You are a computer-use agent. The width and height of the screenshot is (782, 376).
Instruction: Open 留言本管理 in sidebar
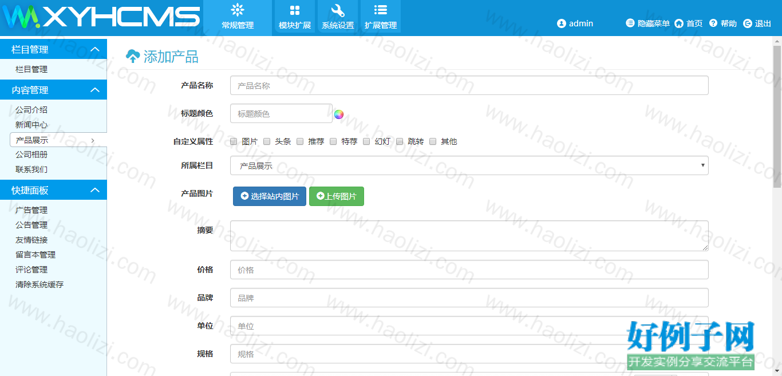click(35, 255)
